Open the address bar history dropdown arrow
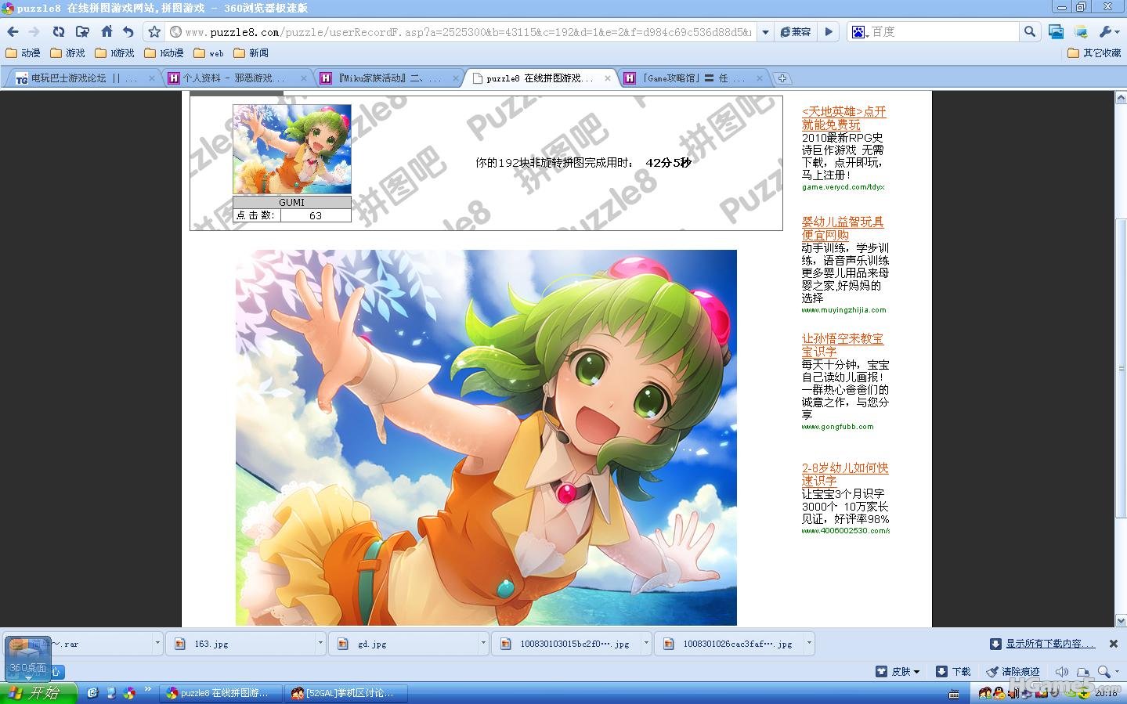1127x704 pixels. coord(765,32)
